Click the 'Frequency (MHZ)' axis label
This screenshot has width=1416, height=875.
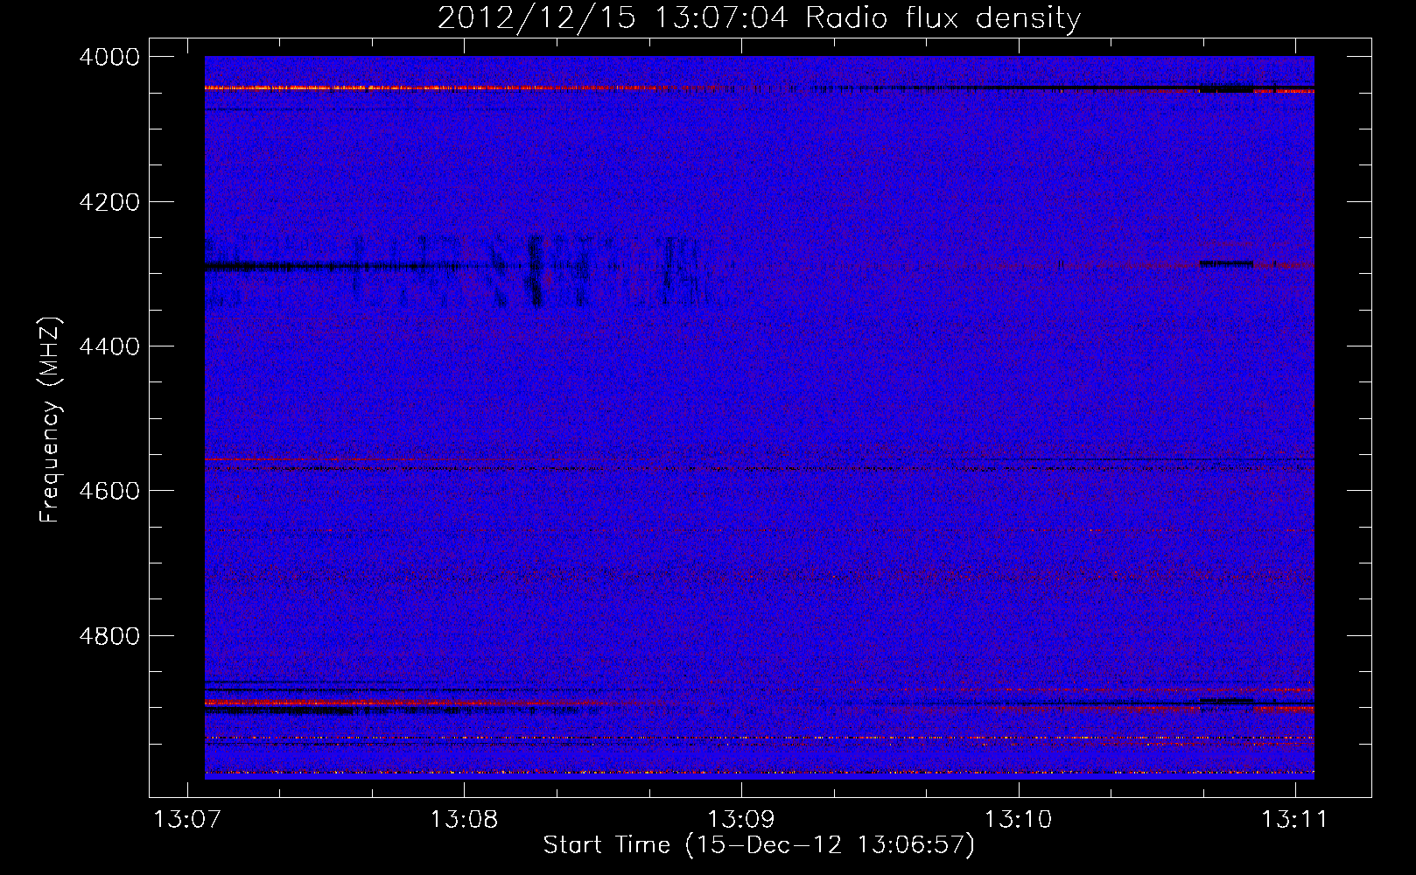click(x=50, y=420)
